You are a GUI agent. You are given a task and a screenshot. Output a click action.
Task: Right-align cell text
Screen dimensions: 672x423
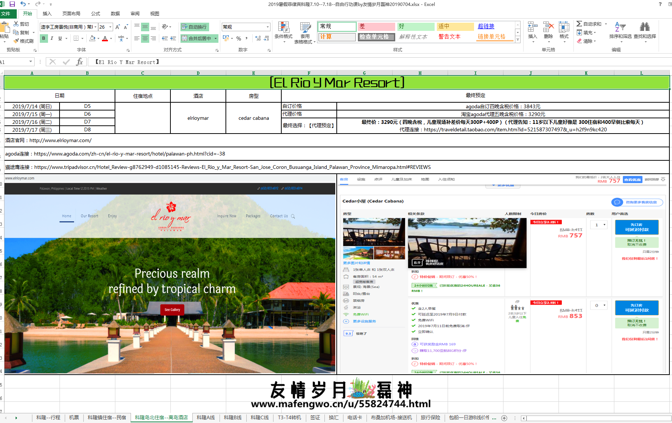pos(153,38)
